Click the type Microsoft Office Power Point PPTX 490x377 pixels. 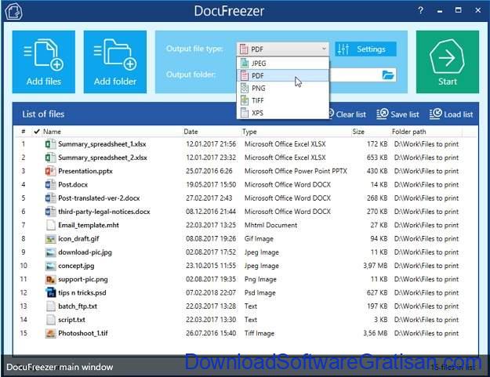(296, 171)
